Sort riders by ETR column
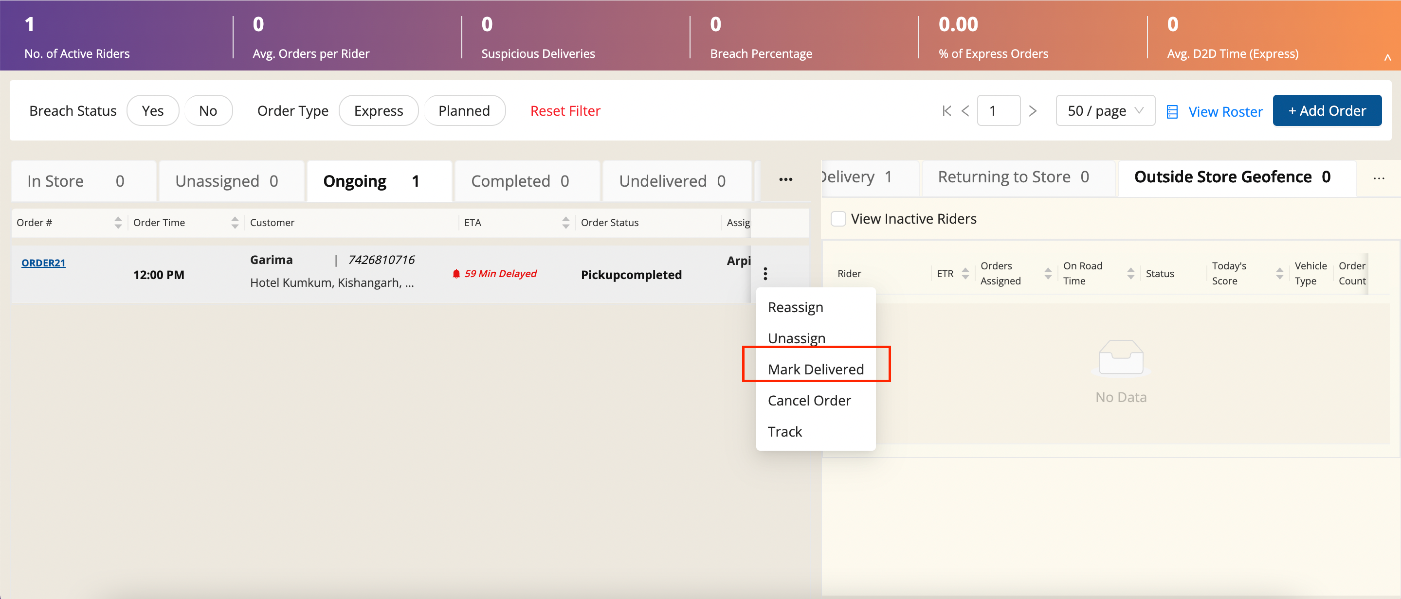Image resolution: width=1401 pixels, height=599 pixels. 965,273
